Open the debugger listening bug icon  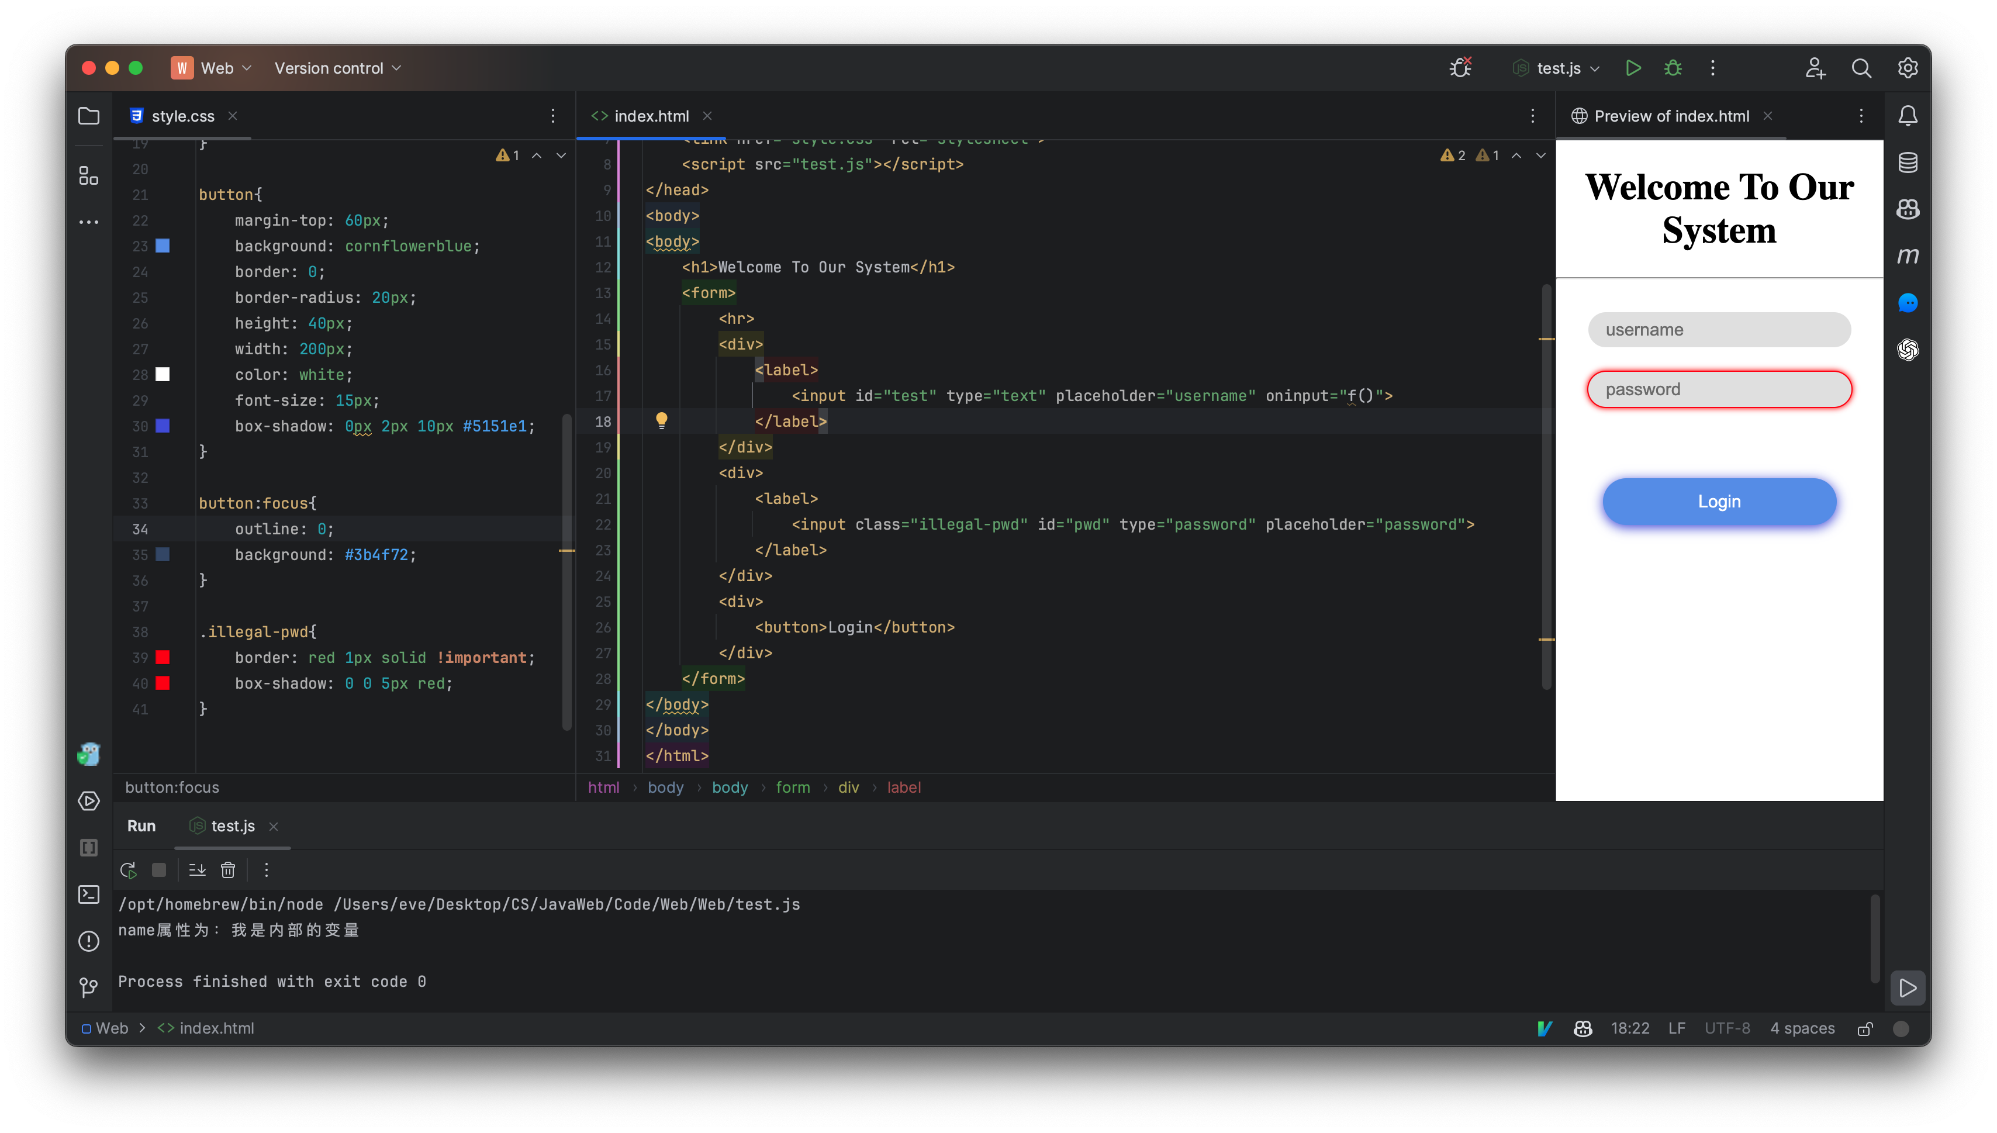pyautogui.click(x=1460, y=68)
